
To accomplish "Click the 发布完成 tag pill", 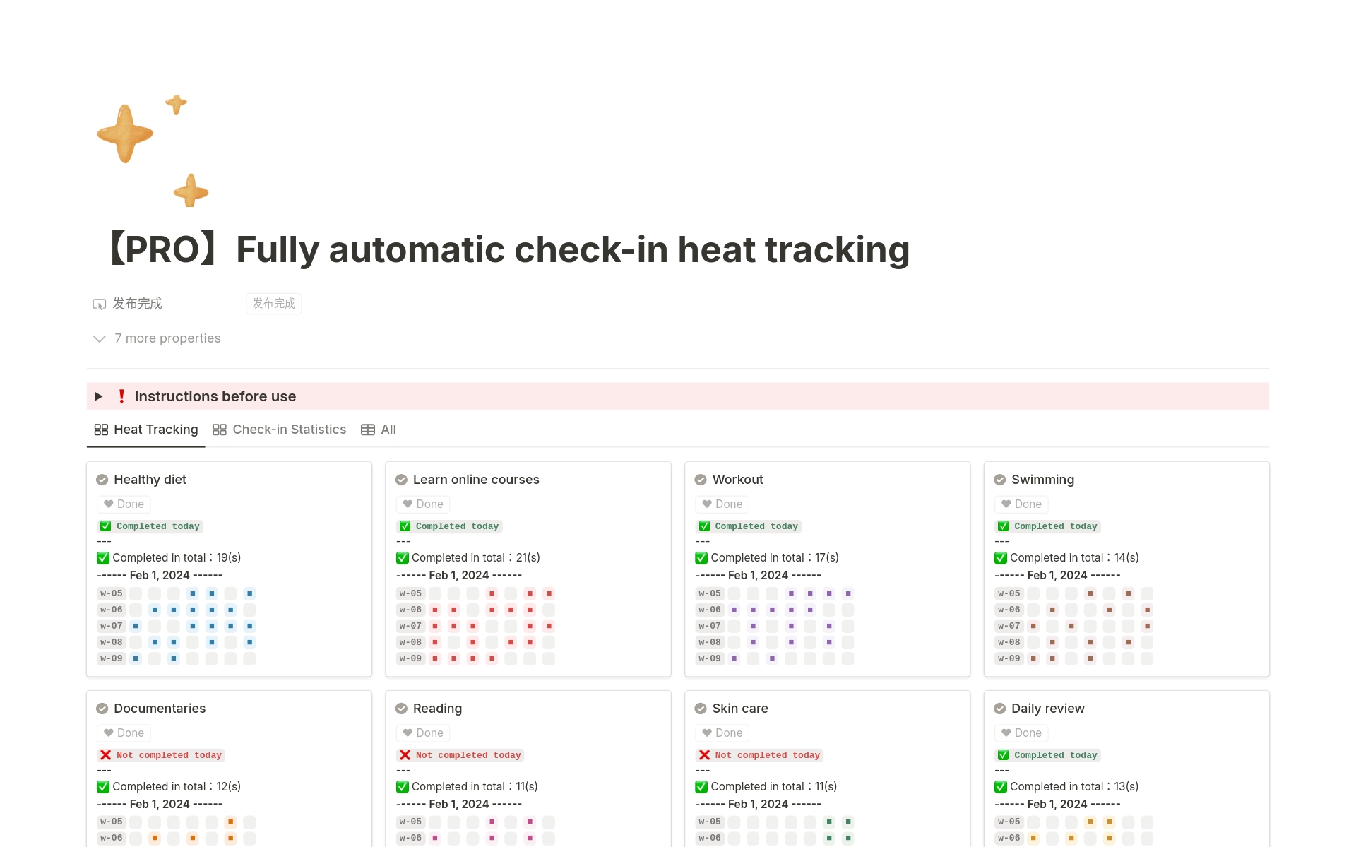I will 273,303.
